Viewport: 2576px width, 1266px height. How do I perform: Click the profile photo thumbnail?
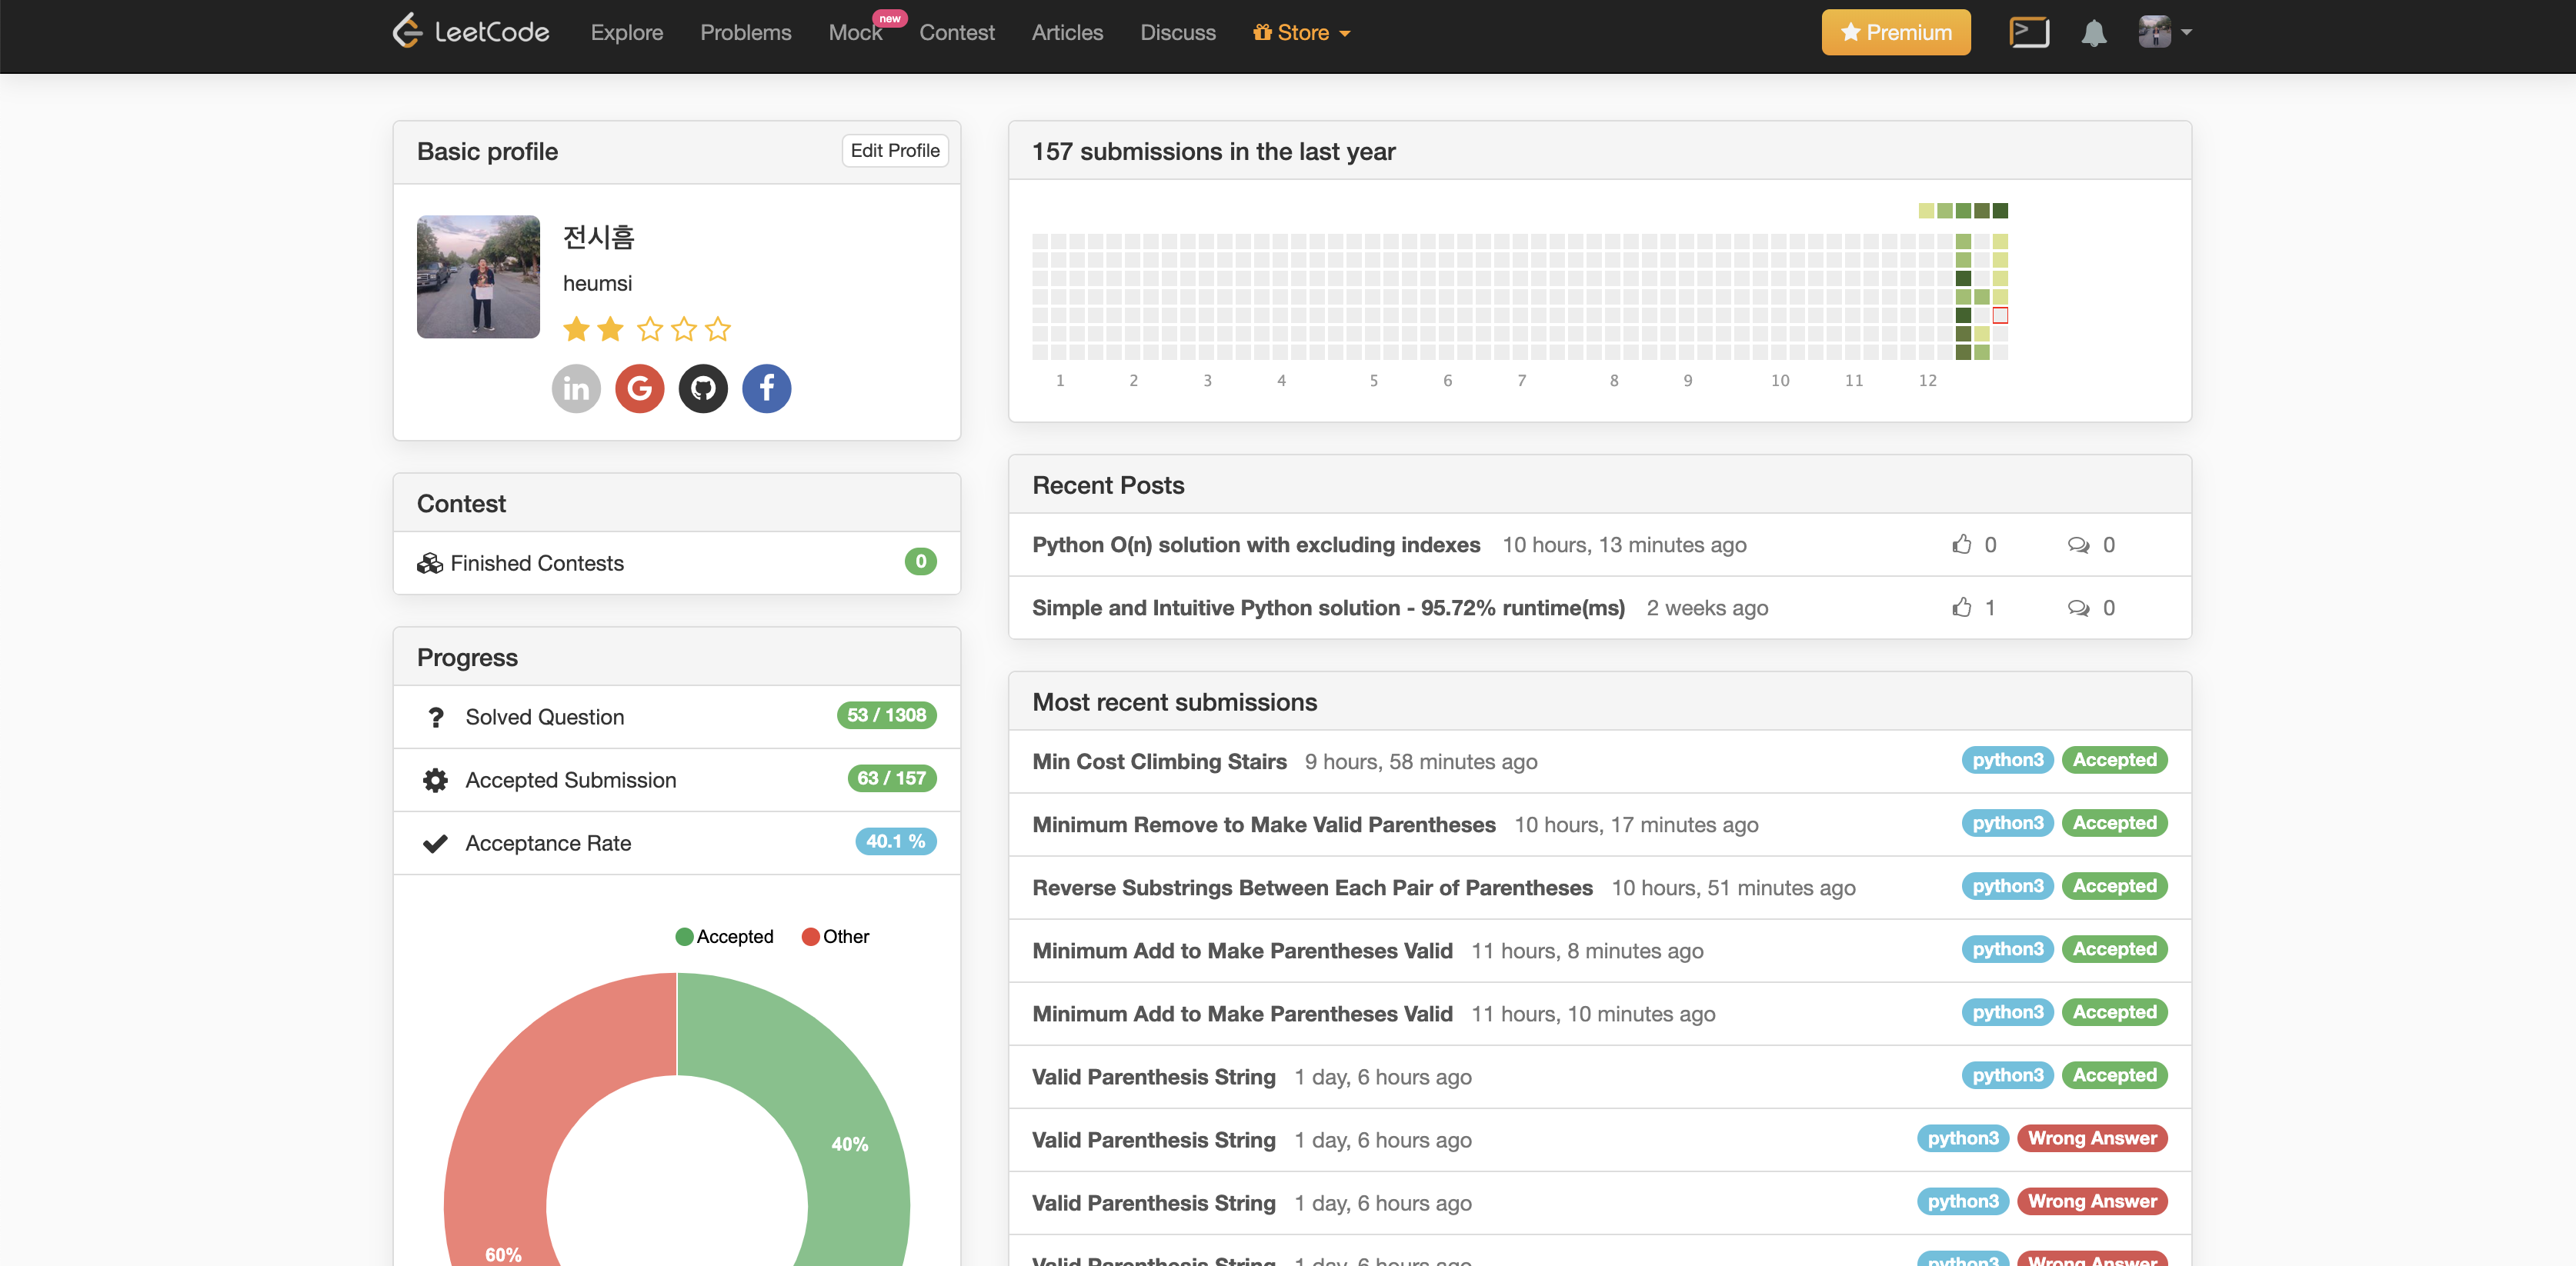pyautogui.click(x=478, y=277)
